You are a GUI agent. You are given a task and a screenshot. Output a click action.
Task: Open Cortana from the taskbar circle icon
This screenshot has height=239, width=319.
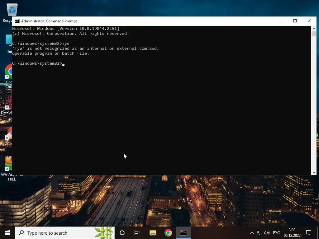click(x=122, y=233)
